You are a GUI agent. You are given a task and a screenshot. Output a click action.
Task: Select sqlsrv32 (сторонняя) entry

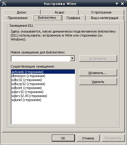point(43,92)
